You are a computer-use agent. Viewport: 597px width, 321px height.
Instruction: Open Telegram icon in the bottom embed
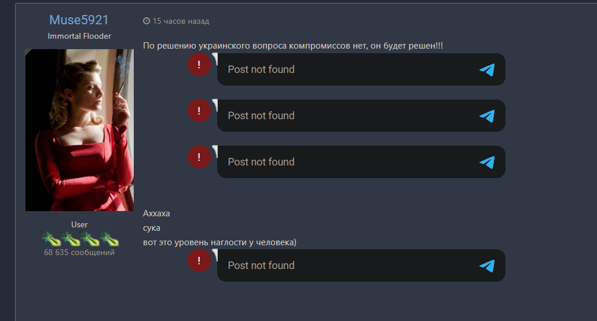click(x=487, y=266)
